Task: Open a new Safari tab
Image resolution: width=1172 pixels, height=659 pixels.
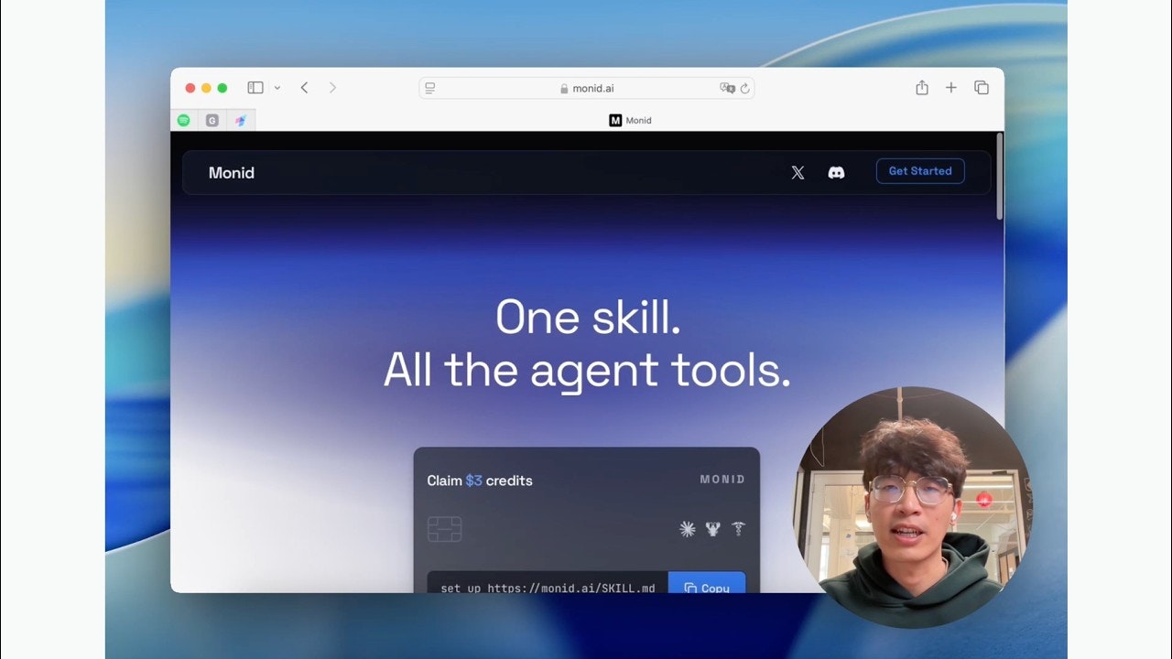Action: click(x=951, y=88)
